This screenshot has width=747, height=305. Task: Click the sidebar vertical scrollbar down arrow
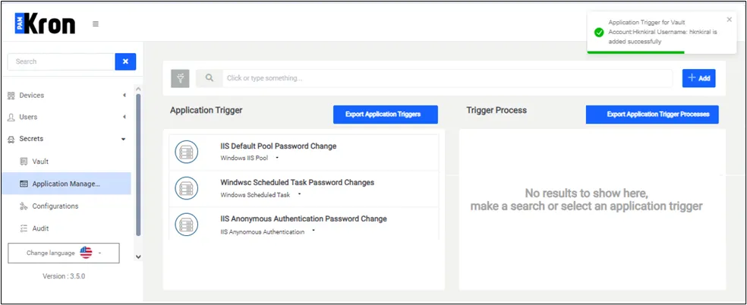(x=138, y=256)
